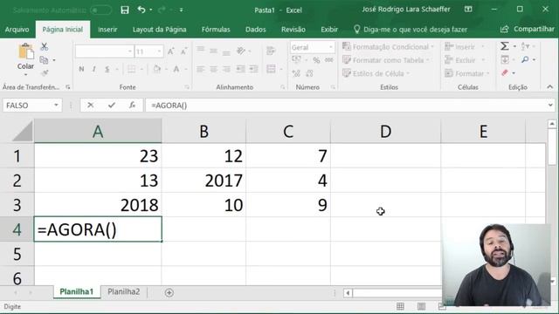The width and height of the screenshot is (559, 314).
Task: Align cell contents to the middle
Action: (x=213, y=51)
